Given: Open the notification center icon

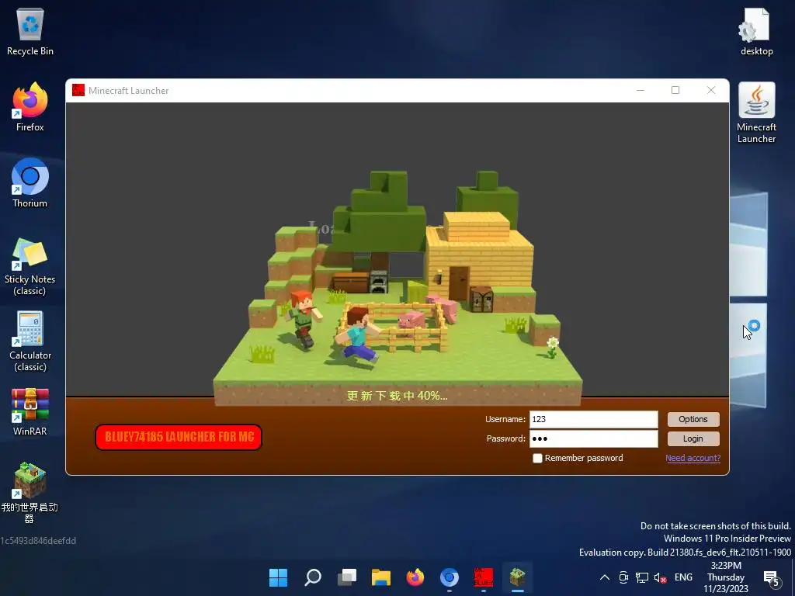Looking at the screenshot, I should click(x=771, y=578).
